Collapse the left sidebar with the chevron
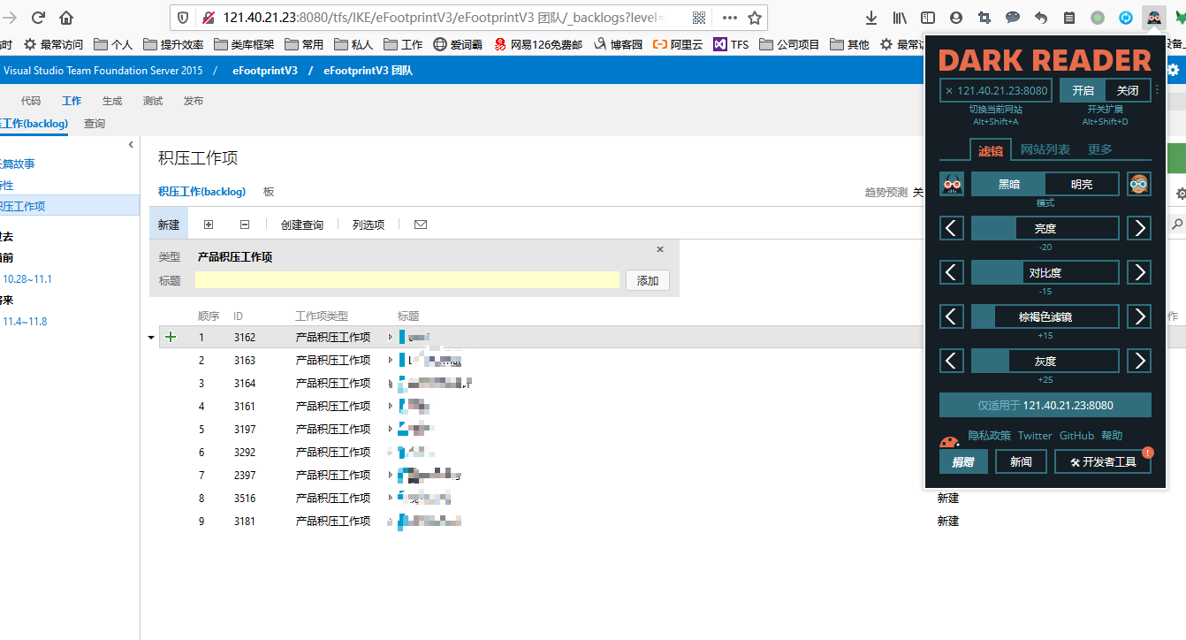The height and width of the screenshot is (640, 1186). click(x=131, y=144)
